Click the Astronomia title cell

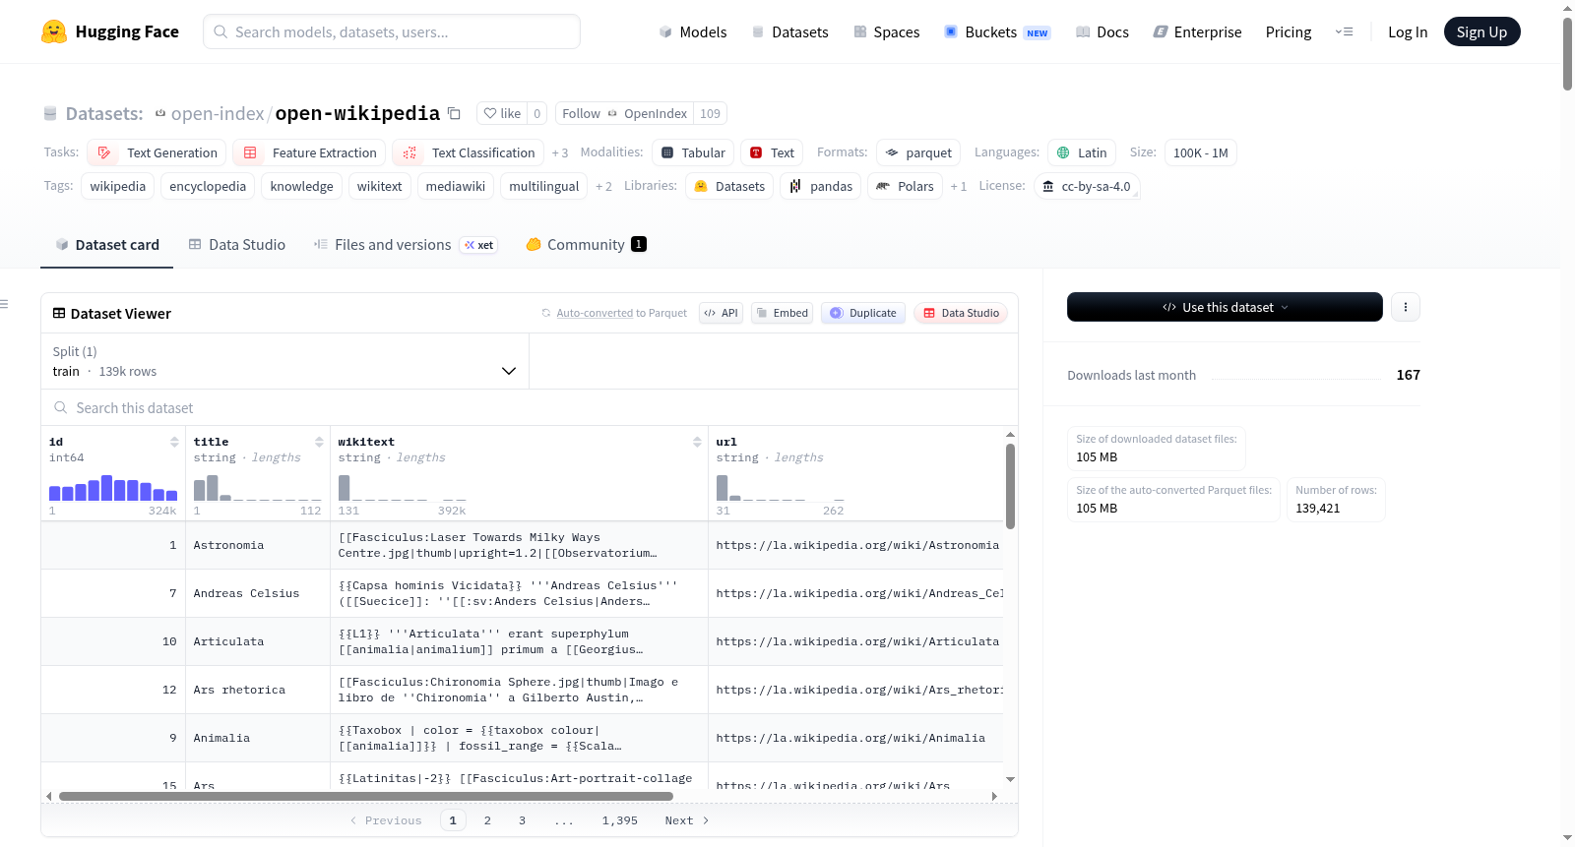(258, 545)
